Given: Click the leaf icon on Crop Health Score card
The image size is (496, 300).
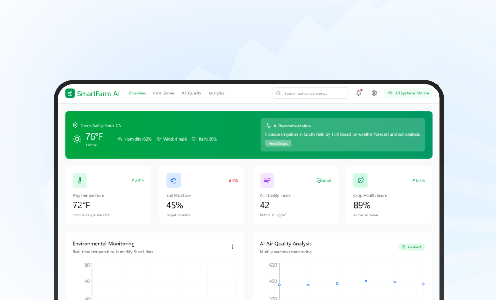Looking at the screenshot, I should [360, 180].
